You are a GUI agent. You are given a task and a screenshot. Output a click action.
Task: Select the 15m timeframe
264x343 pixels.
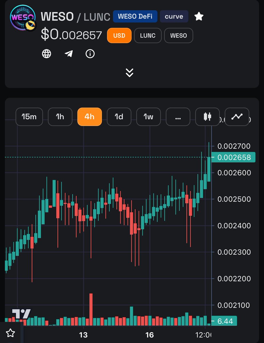point(29,117)
